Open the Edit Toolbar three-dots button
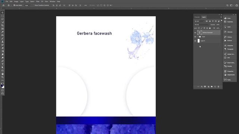Viewport: 239px width, 134px height. click(3, 80)
